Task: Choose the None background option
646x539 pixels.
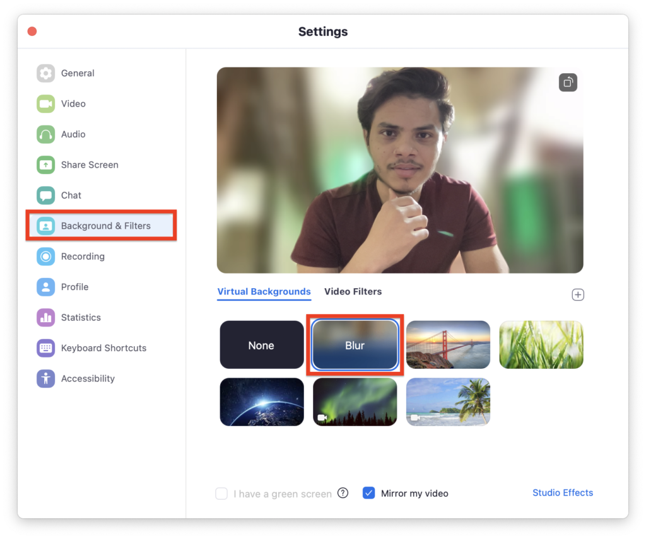Action: tap(261, 345)
